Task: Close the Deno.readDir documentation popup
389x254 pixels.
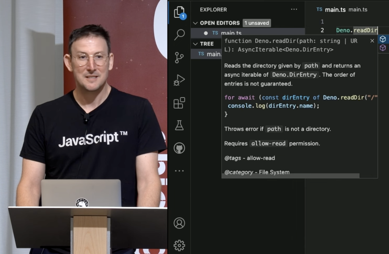Action: coord(372,41)
